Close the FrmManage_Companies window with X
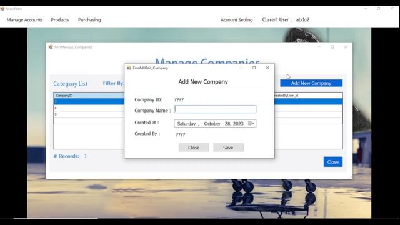The width and height of the screenshot is (400, 225). [346, 47]
